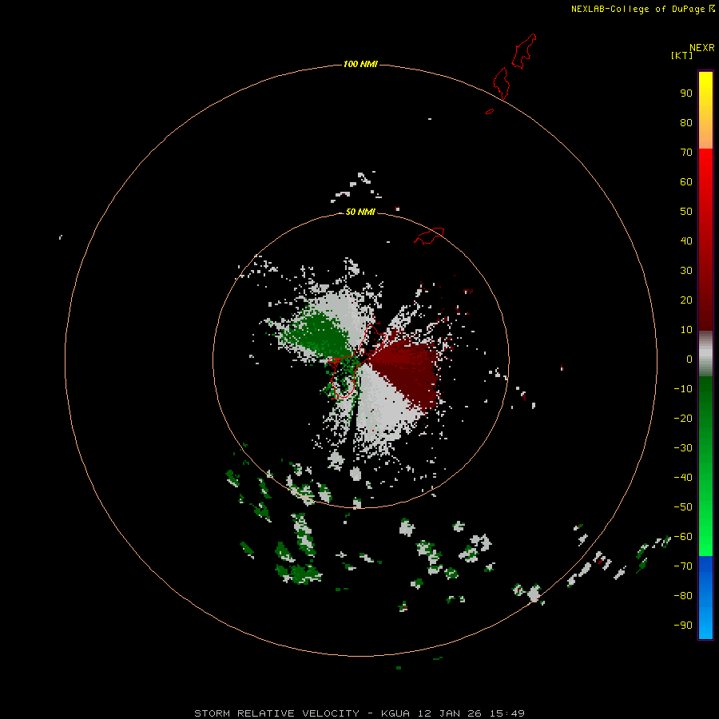Click the gray zero-velocity segment of color bar
This screenshot has height=719, width=719.
click(705, 354)
